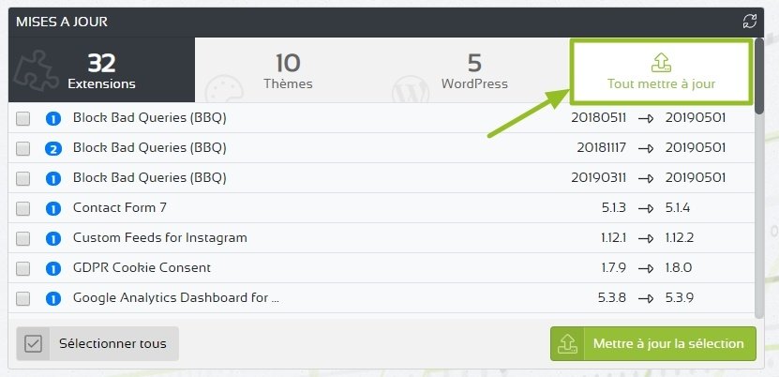Select checkbox for BBQ version 20180511
The width and height of the screenshot is (779, 377).
click(22, 119)
